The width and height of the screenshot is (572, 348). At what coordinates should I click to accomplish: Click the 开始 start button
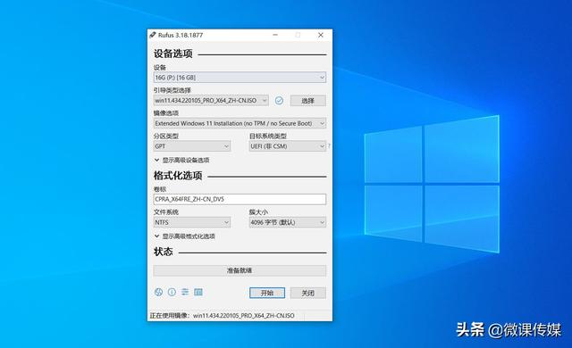(267, 293)
